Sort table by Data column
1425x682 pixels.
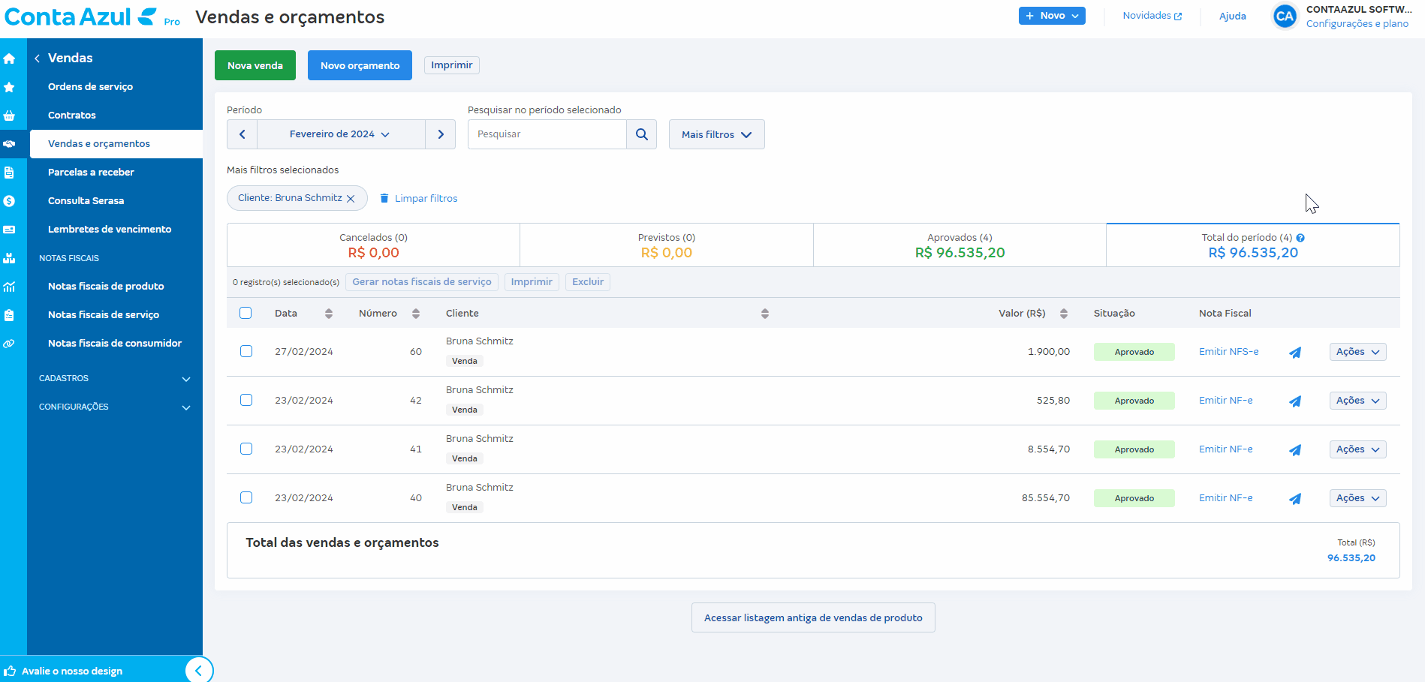click(x=329, y=314)
